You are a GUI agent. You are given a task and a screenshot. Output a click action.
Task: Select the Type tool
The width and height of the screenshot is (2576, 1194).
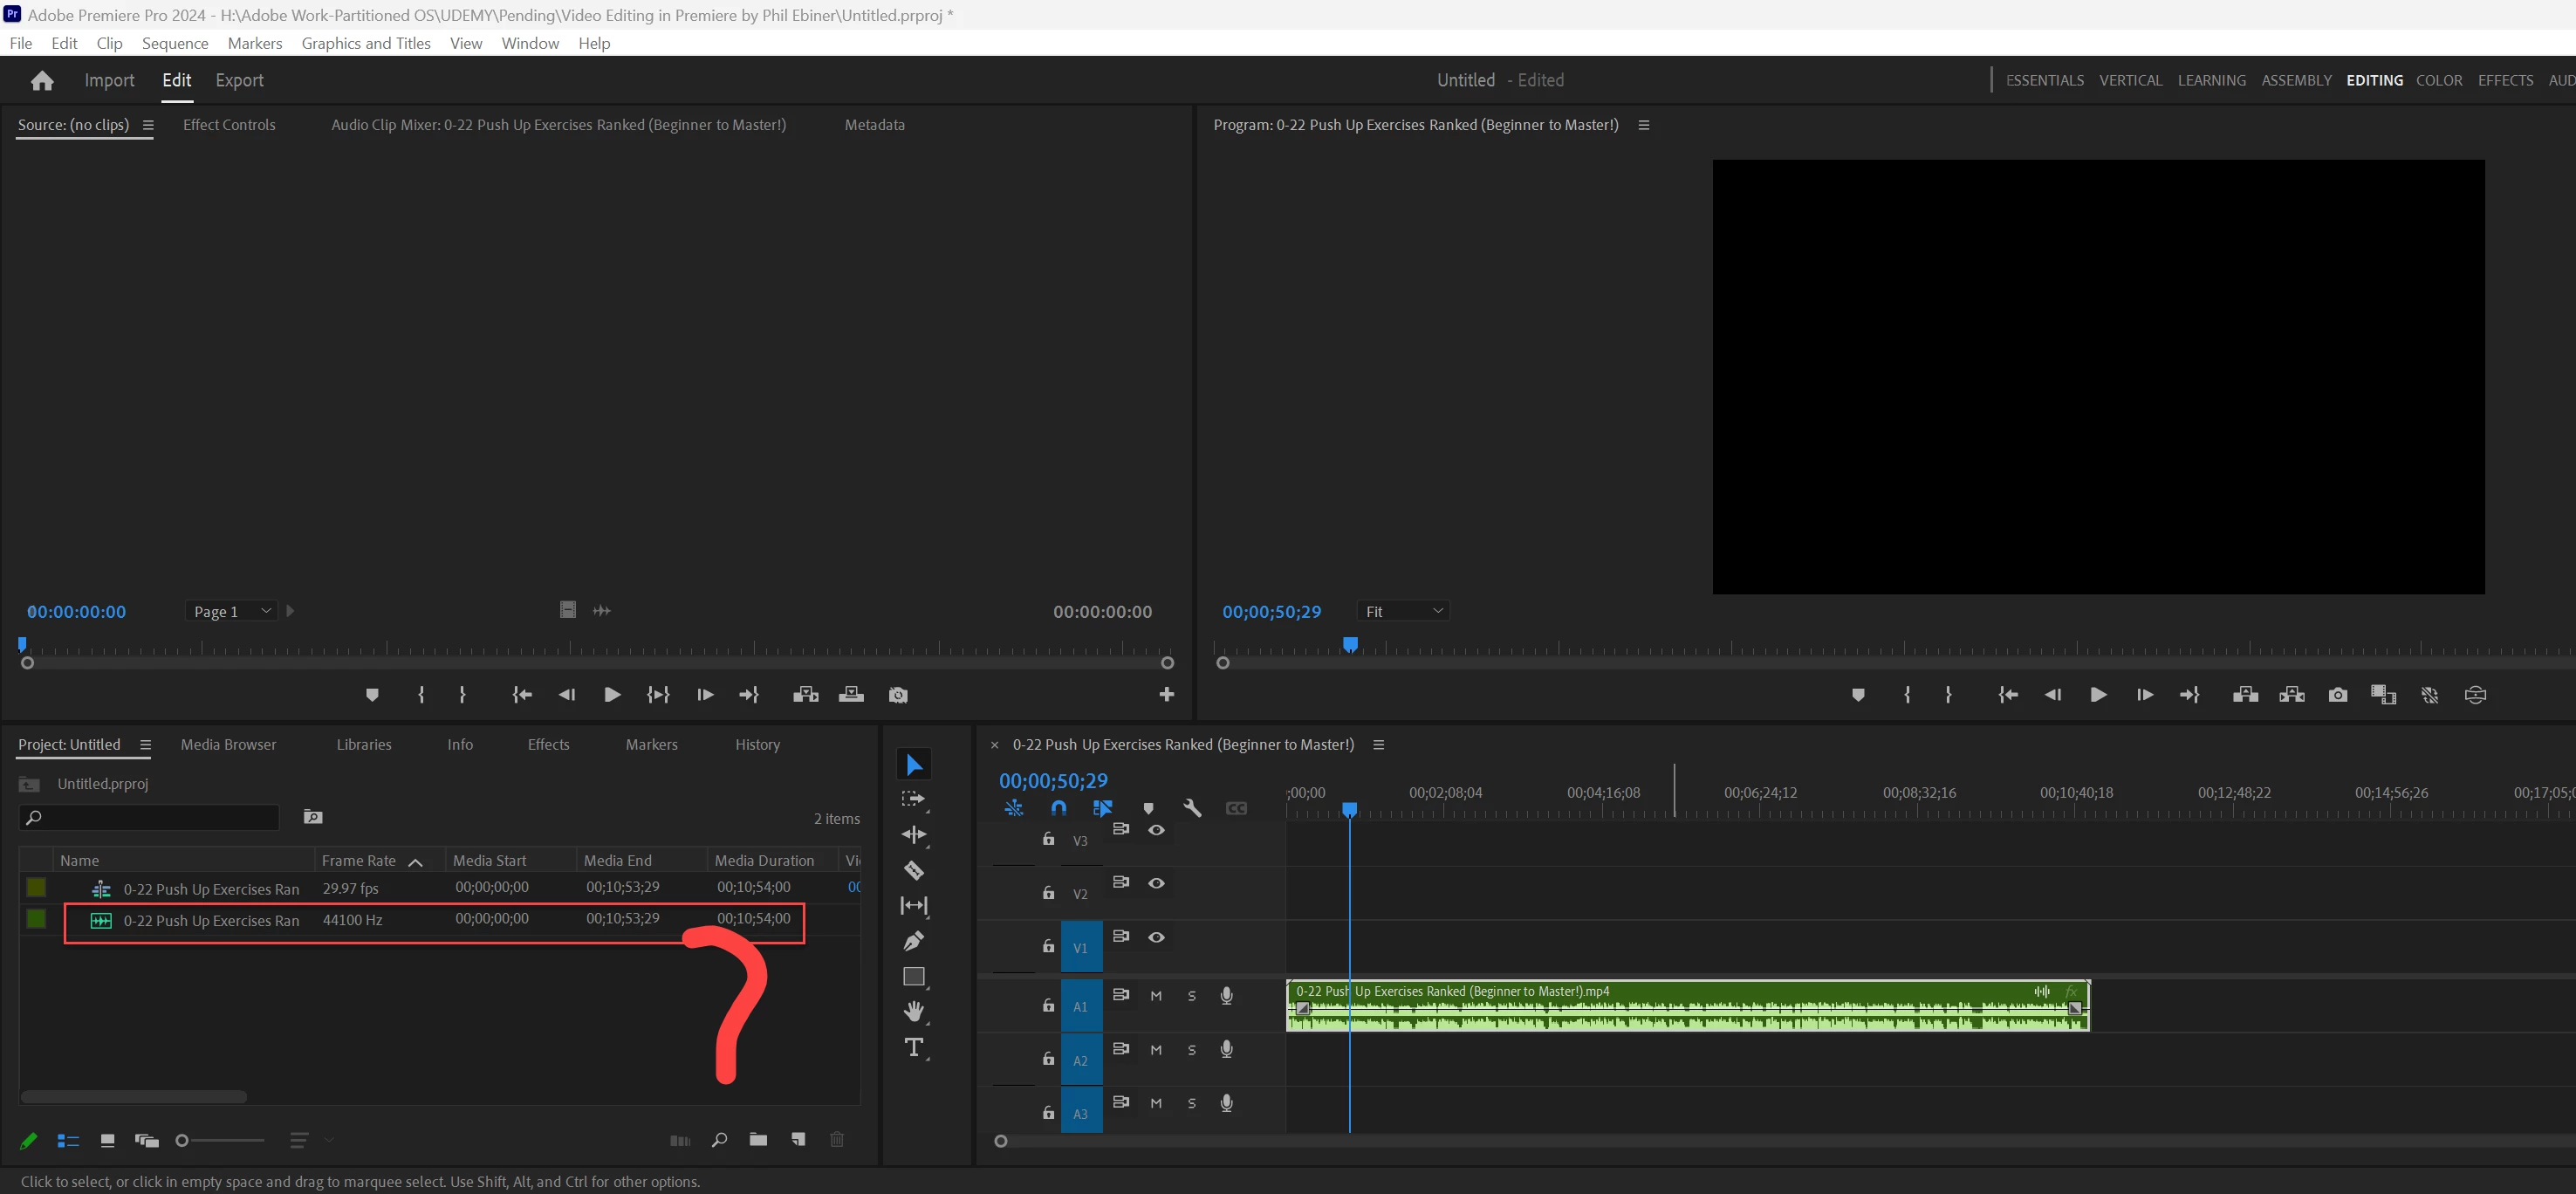click(913, 1047)
